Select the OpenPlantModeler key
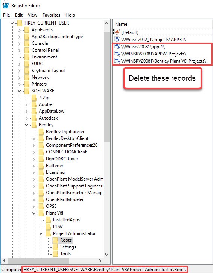Viewport: 213px width, 273px height. 65,199
